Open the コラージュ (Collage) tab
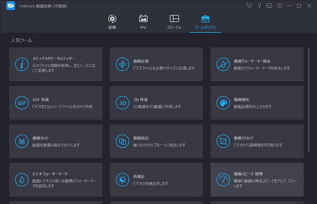The width and height of the screenshot is (317, 204). click(174, 22)
